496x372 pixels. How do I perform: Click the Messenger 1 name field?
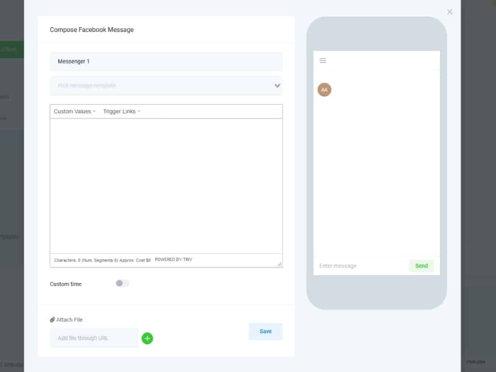[x=166, y=62]
